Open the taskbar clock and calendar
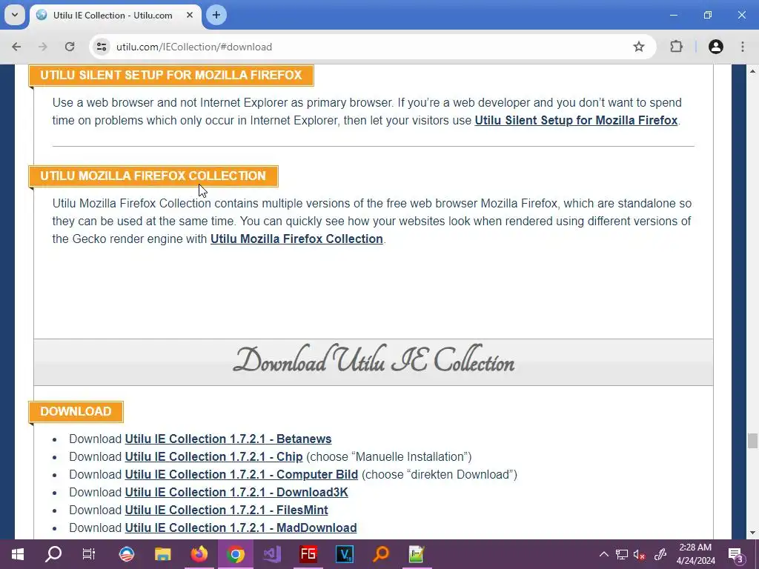Screen dimensions: 759x569 [x=695, y=554]
